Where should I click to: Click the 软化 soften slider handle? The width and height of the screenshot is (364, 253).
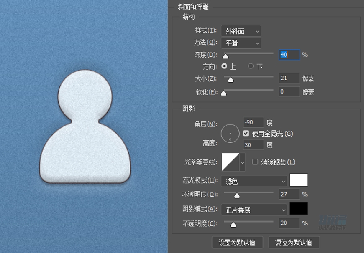(223, 93)
